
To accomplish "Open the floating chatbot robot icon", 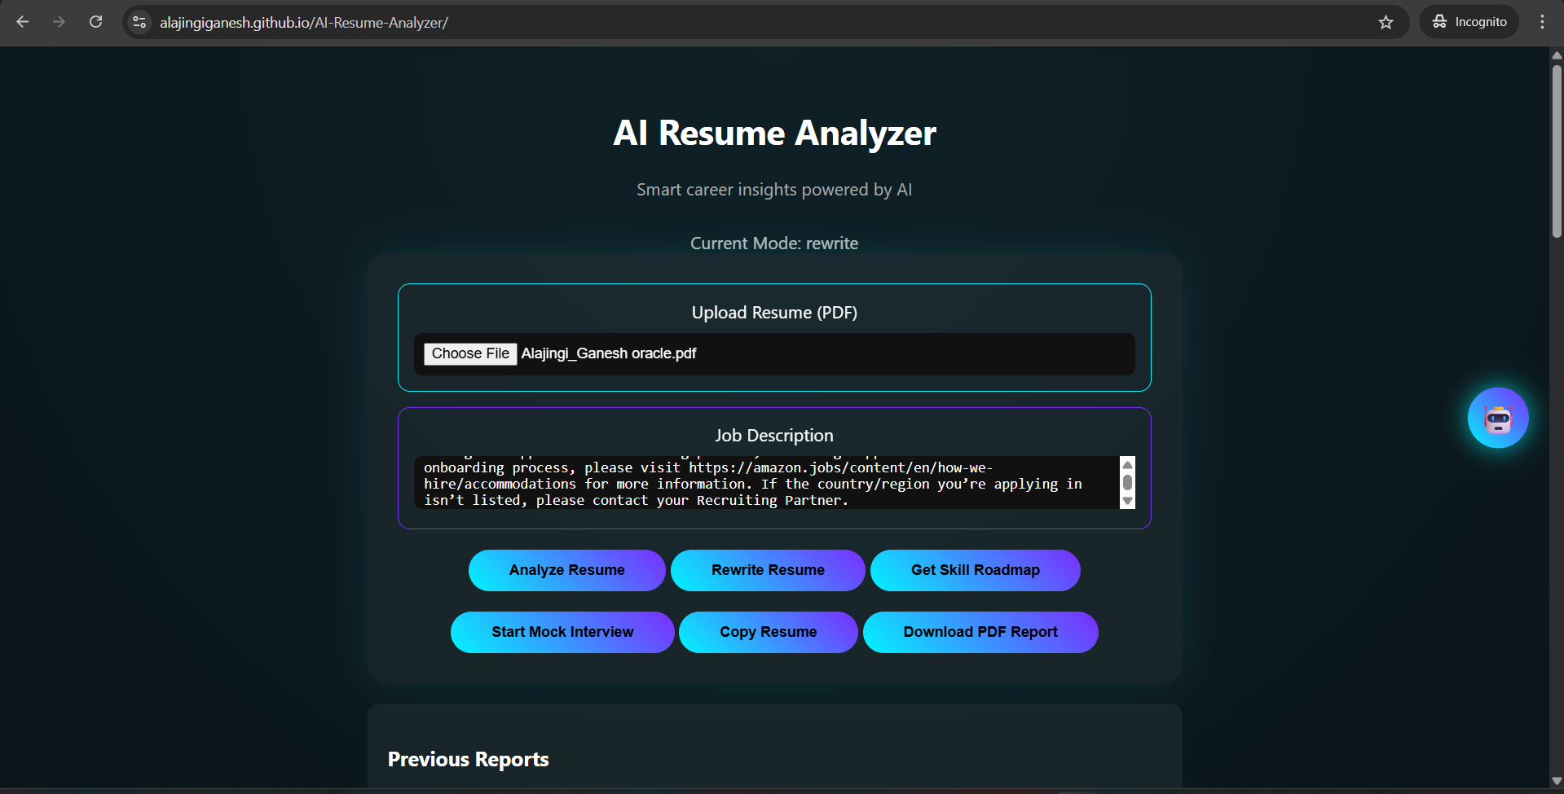I will (x=1497, y=418).
